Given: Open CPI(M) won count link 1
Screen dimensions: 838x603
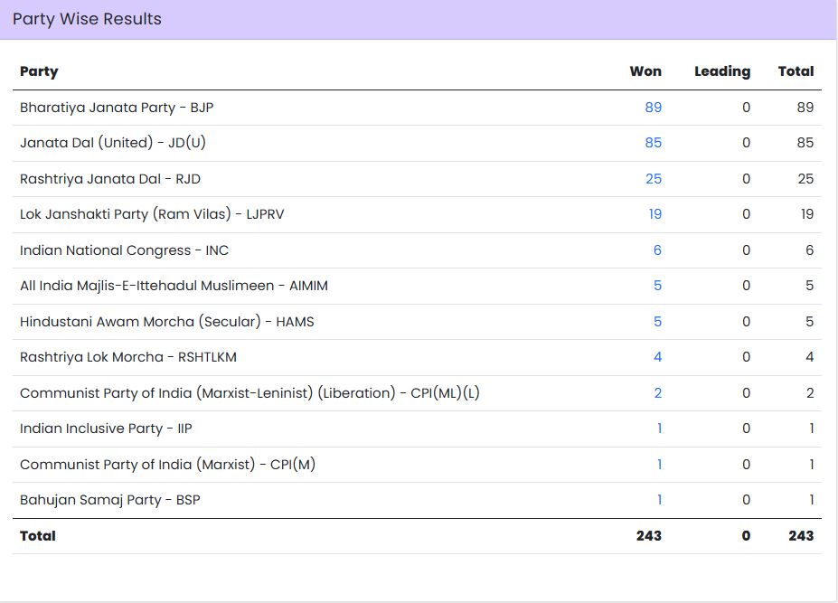Looking at the screenshot, I should click(x=660, y=465).
